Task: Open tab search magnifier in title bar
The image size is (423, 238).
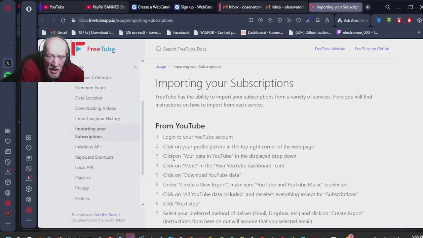Action: 388,7
